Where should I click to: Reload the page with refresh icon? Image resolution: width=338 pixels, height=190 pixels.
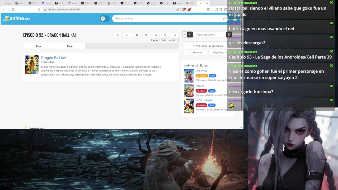13,9
